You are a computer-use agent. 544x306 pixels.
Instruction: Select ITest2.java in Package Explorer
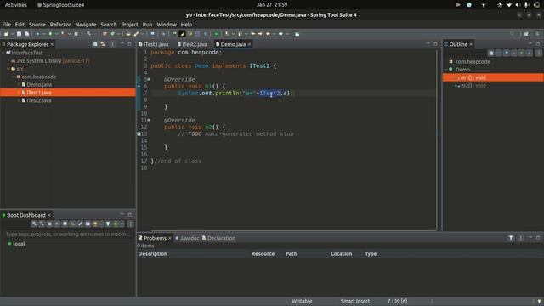pos(39,100)
